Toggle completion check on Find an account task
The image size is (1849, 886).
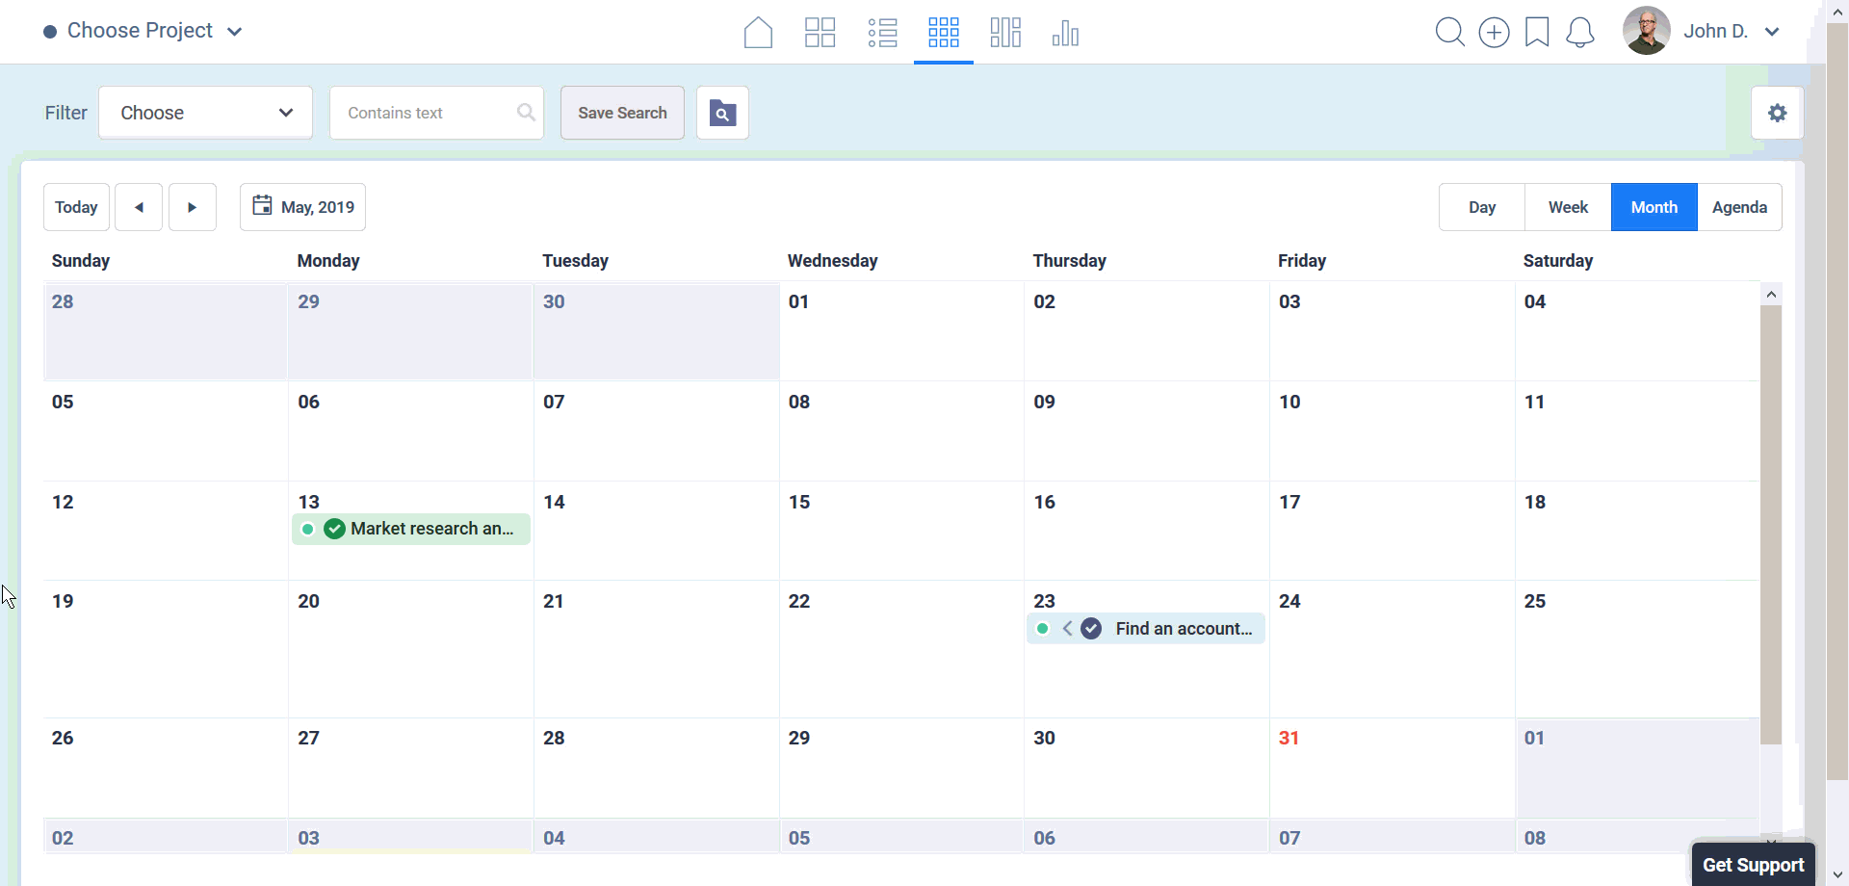(x=1091, y=629)
